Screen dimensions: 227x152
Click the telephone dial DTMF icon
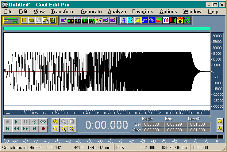(x=99, y=20)
